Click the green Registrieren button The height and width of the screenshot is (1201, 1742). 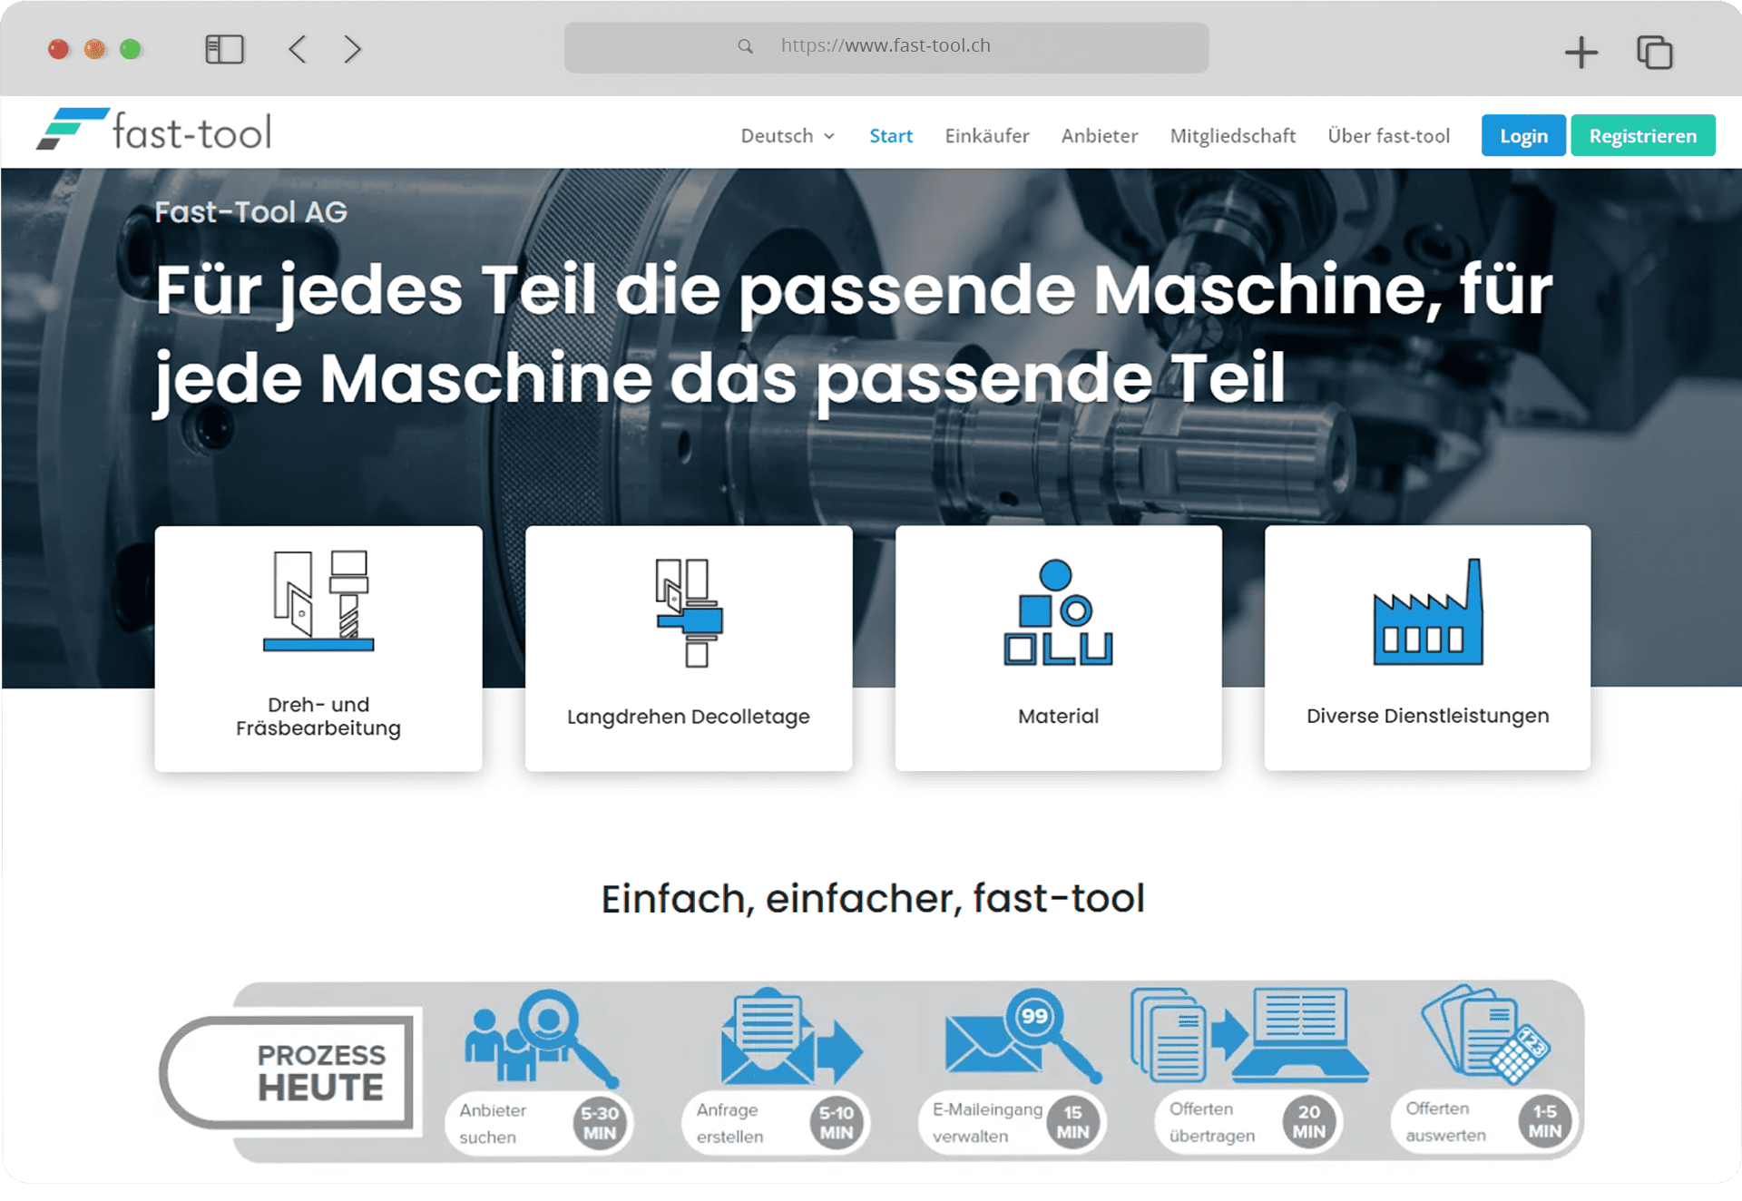pyautogui.click(x=1643, y=135)
